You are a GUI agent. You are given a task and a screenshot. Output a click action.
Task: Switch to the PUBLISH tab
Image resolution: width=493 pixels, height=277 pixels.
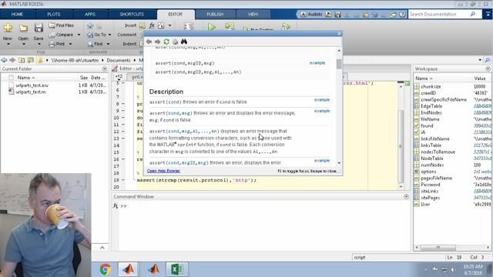[x=215, y=15]
